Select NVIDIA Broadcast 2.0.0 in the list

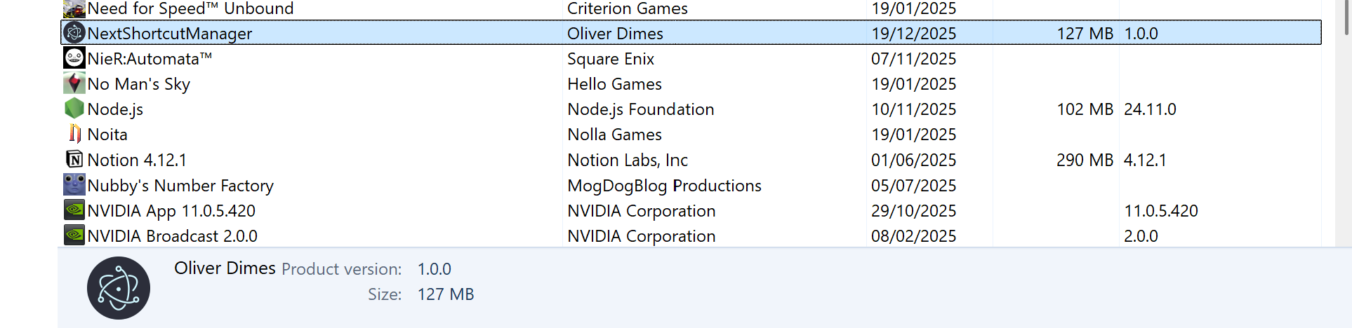172,236
